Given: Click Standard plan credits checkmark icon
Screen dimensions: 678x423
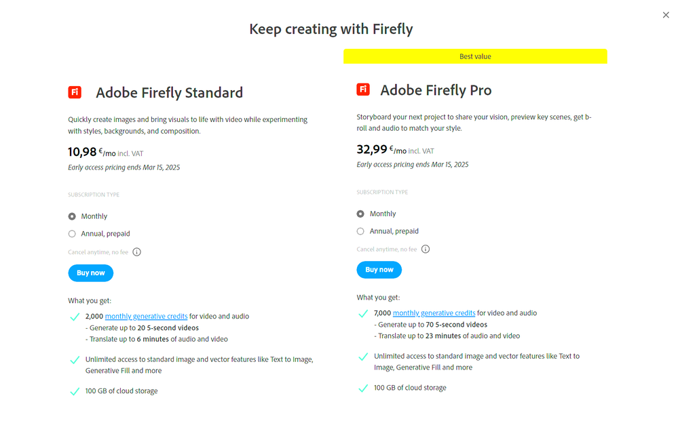Looking at the screenshot, I should (75, 317).
